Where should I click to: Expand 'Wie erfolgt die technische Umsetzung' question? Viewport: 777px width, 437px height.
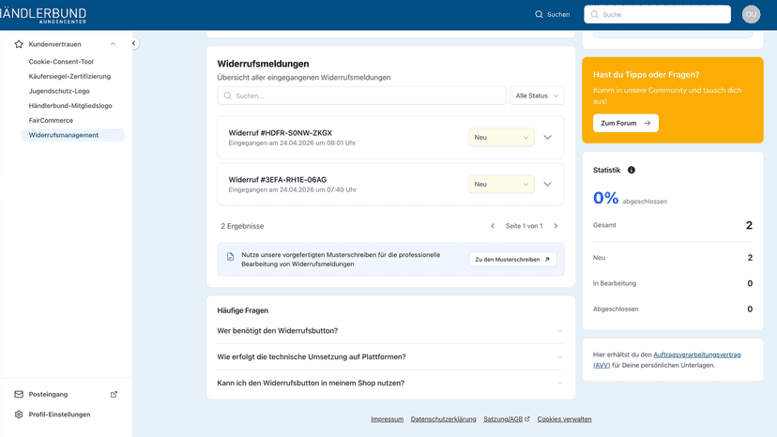pyautogui.click(x=390, y=356)
